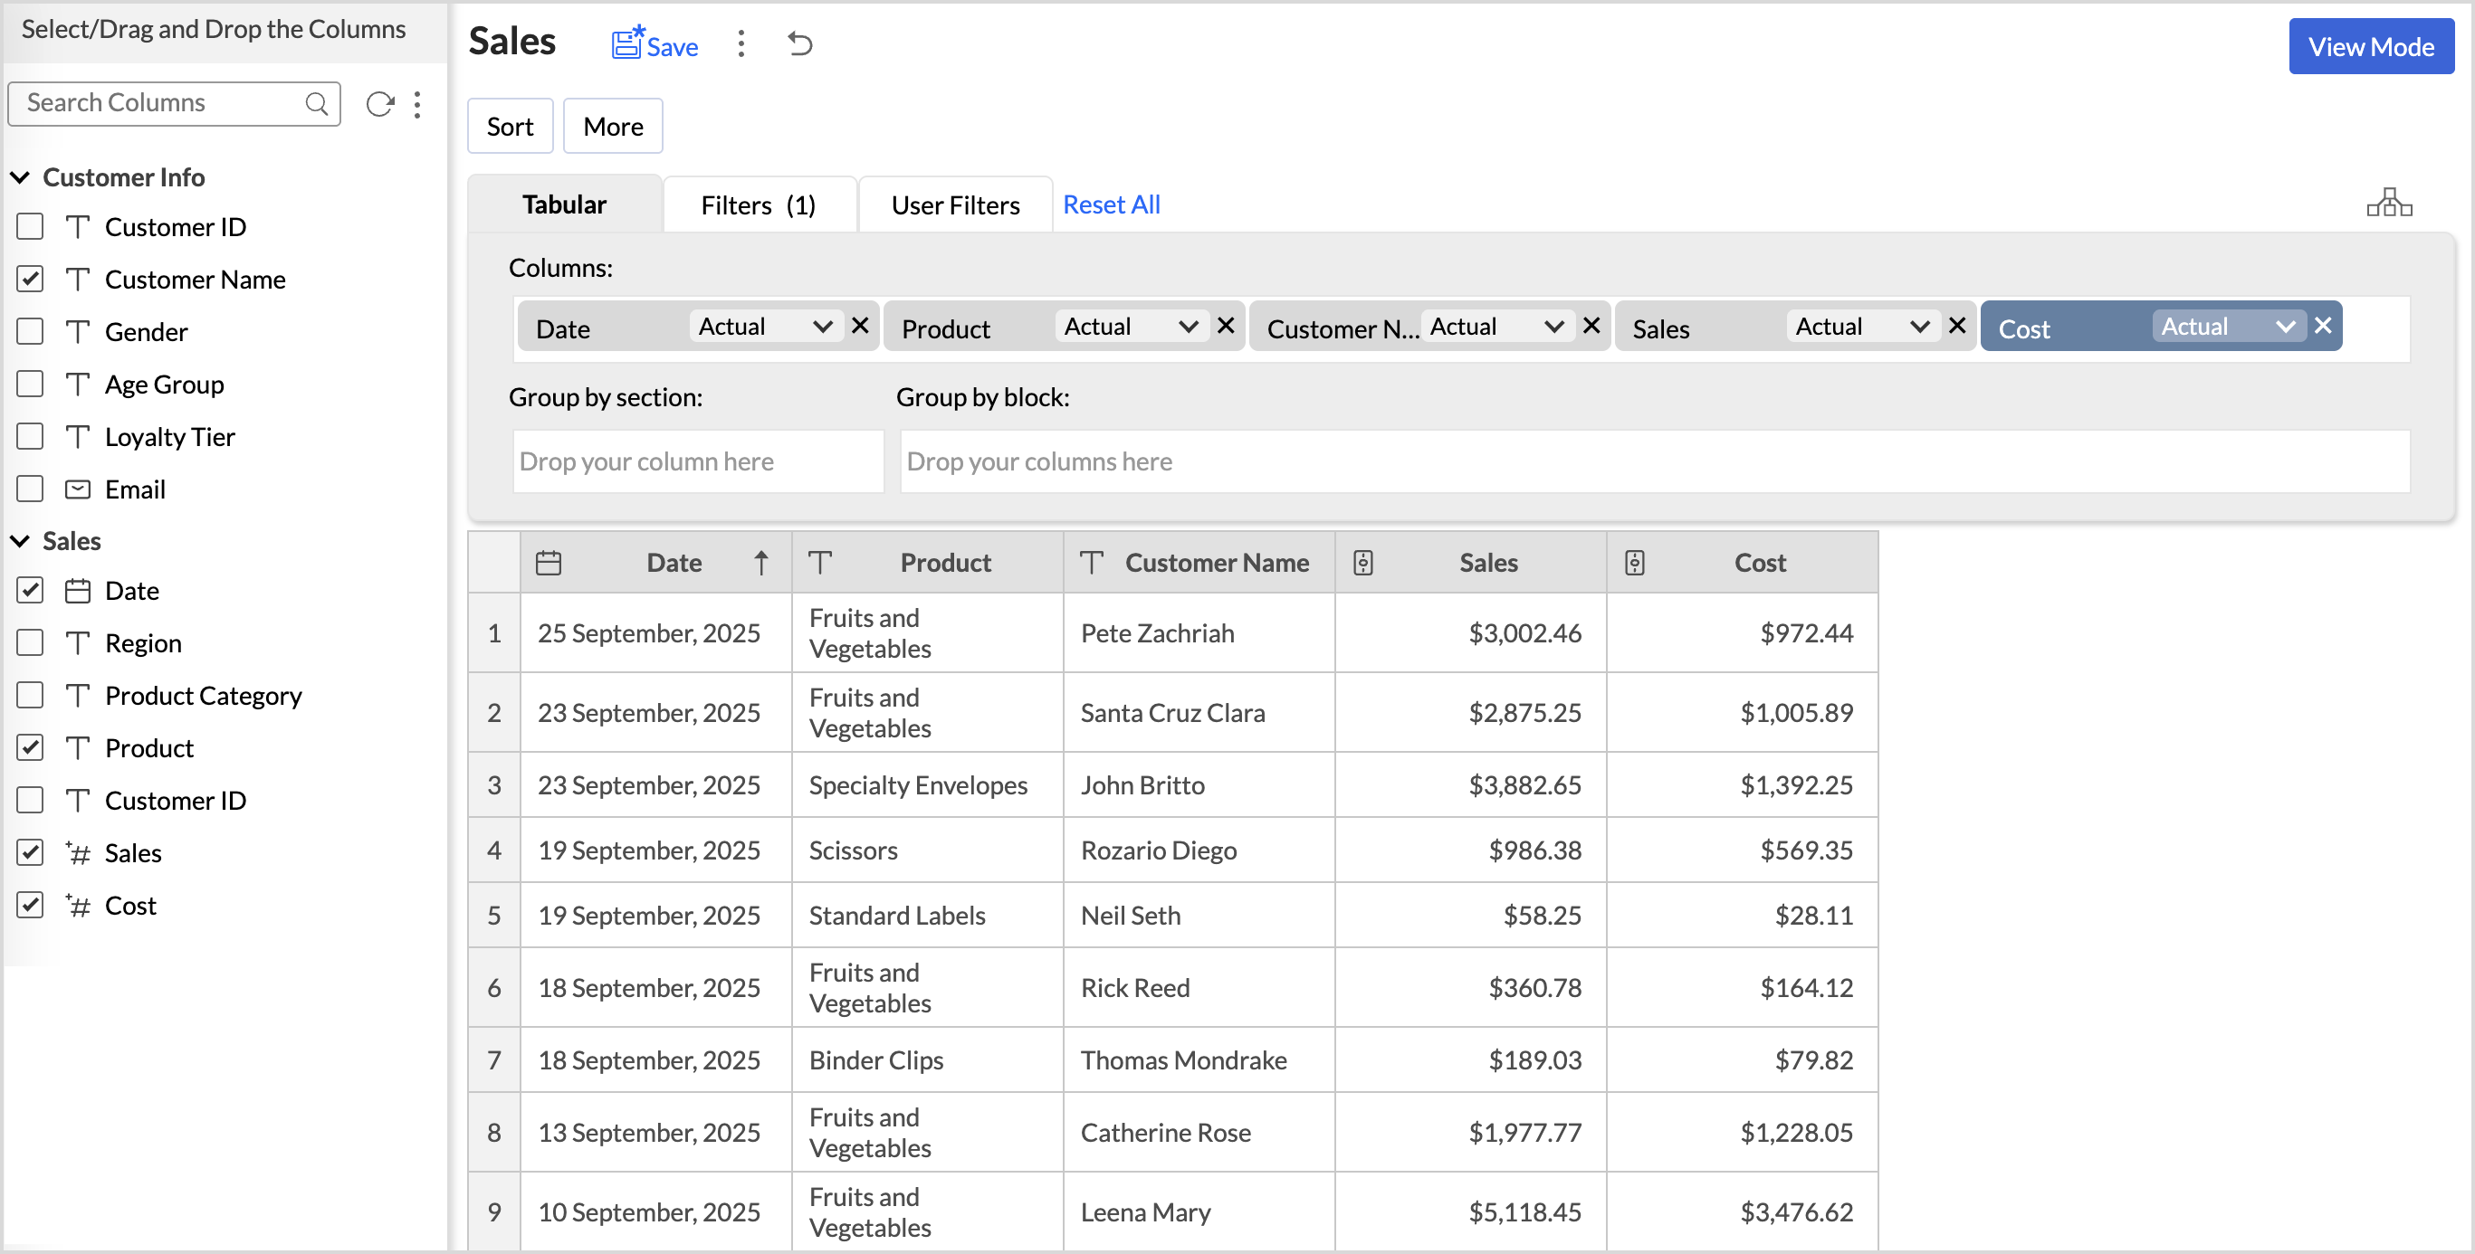2475x1254 pixels.
Task: Open the Actual dropdown for the Sales column
Action: point(1862,327)
